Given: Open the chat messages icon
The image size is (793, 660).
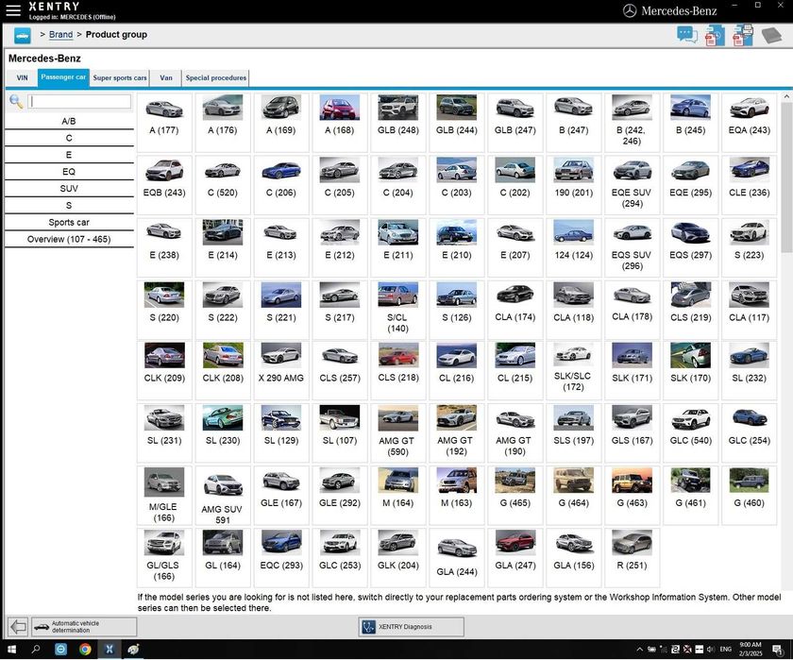Looking at the screenshot, I should click(x=686, y=36).
